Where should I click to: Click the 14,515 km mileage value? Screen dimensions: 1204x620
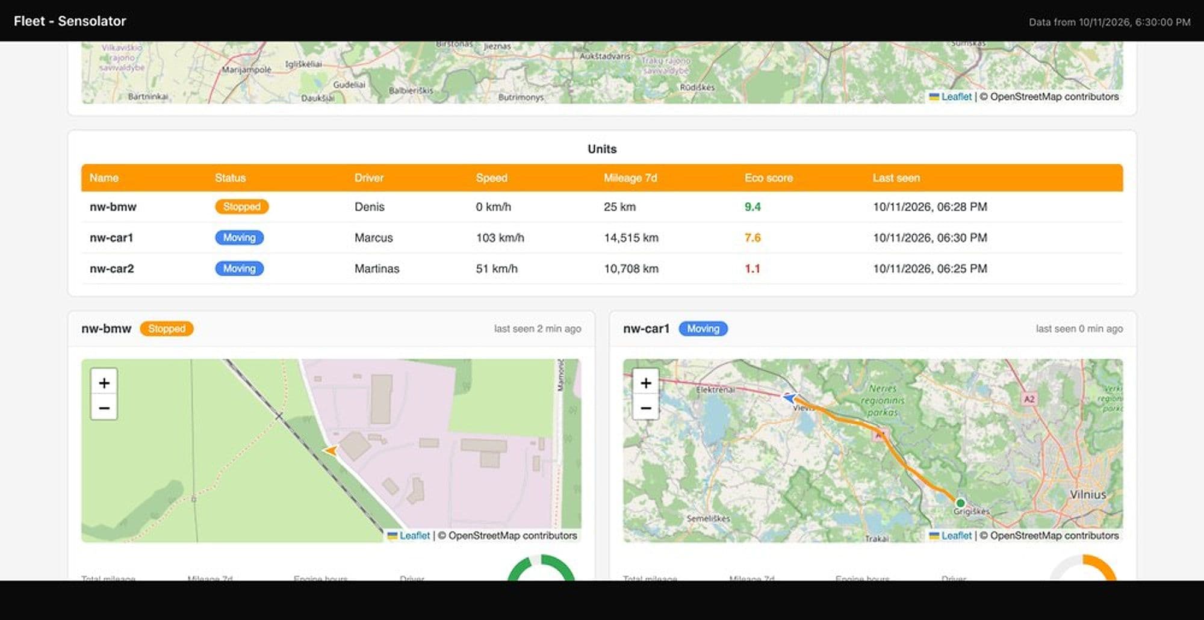click(631, 238)
